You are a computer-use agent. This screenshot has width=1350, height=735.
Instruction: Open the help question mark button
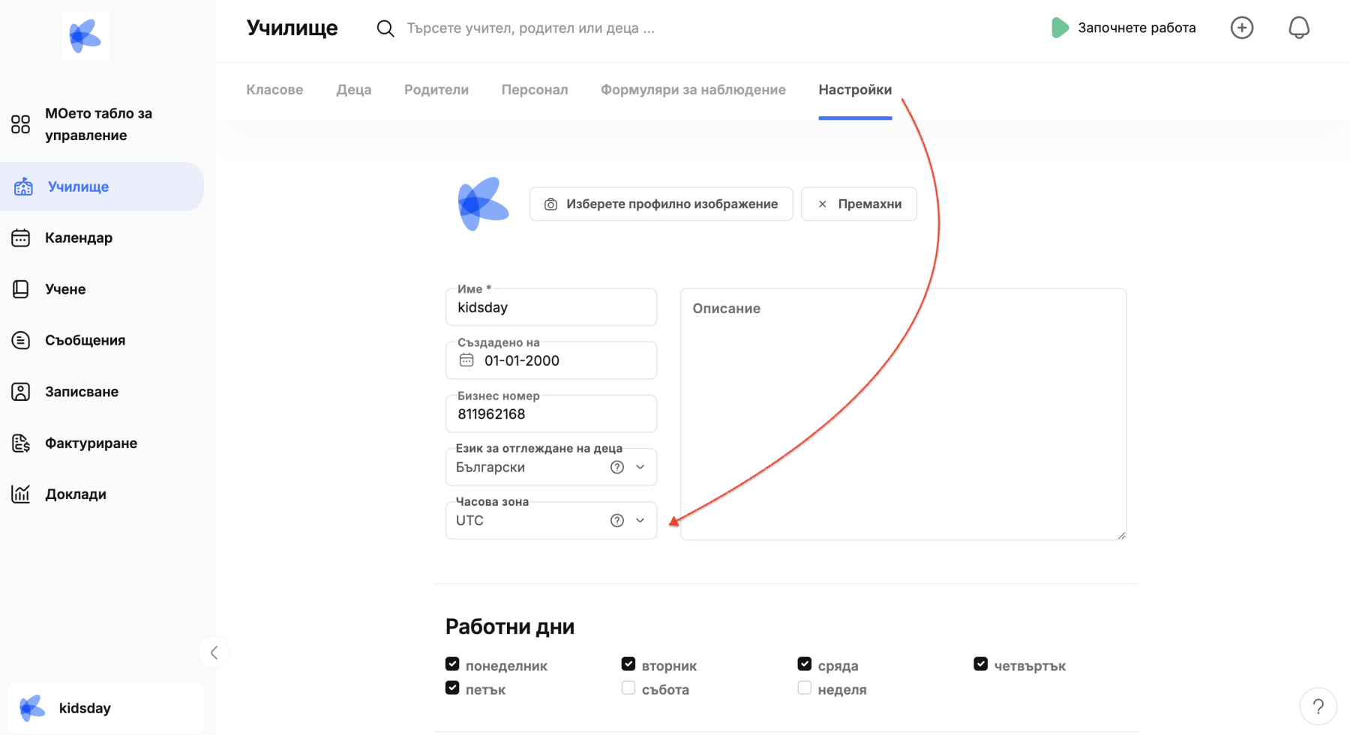tap(1318, 707)
